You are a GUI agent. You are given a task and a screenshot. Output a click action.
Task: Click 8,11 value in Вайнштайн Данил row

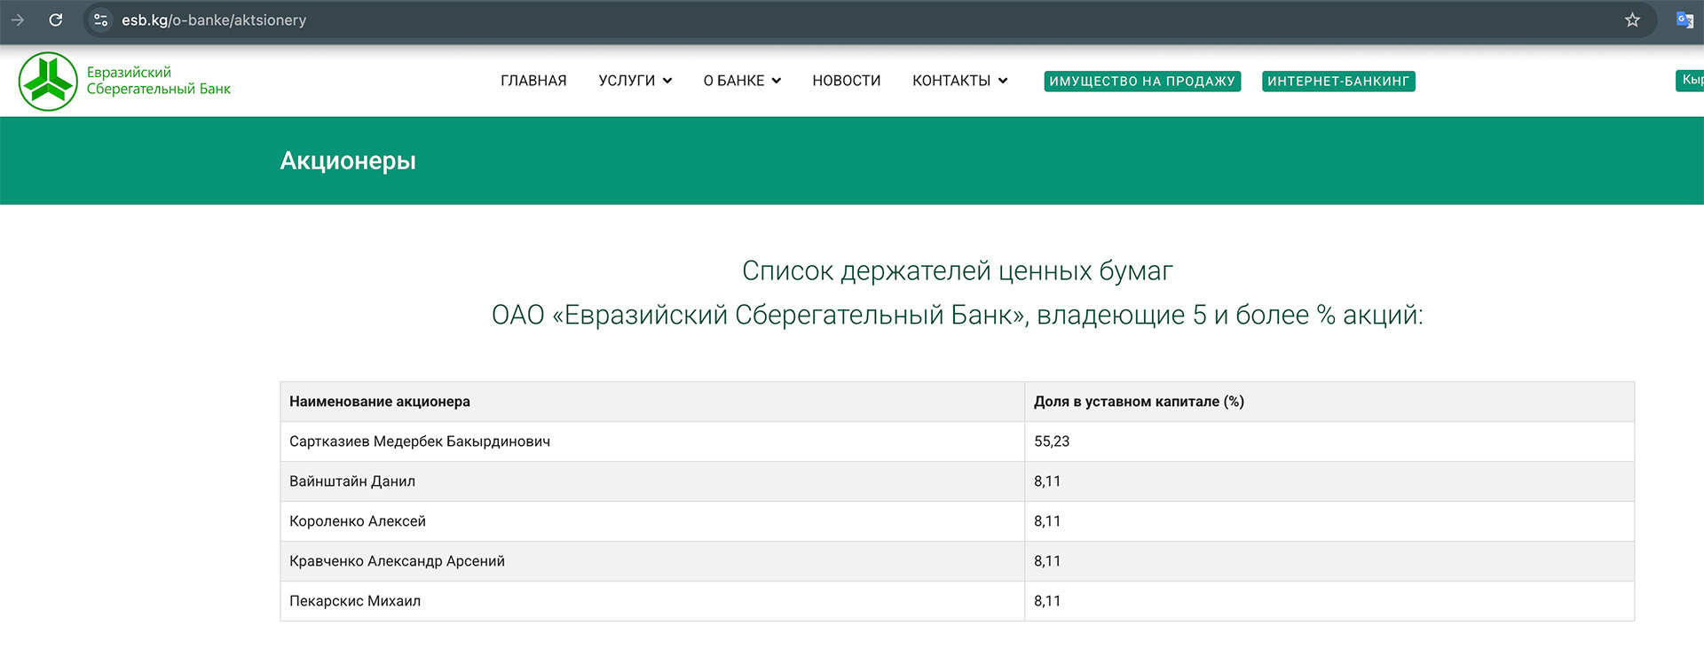pyautogui.click(x=1047, y=481)
